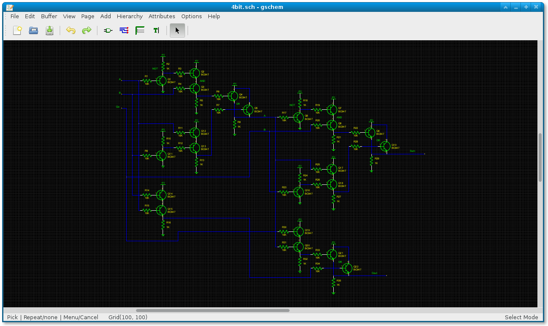548x326 pixels.
Task: Open the Buffer menu dropdown
Action: pyautogui.click(x=49, y=16)
